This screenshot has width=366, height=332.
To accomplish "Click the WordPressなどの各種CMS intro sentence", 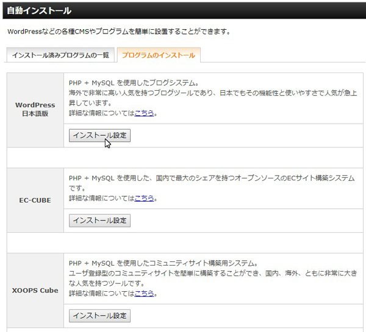I will click(x=119, y=31).
